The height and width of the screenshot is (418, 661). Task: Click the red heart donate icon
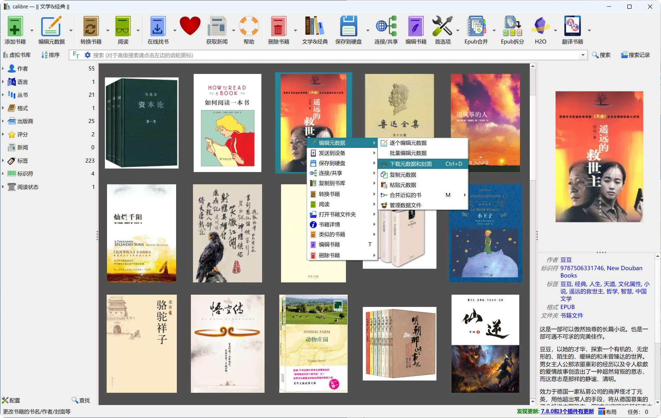(x=190, y=26)
